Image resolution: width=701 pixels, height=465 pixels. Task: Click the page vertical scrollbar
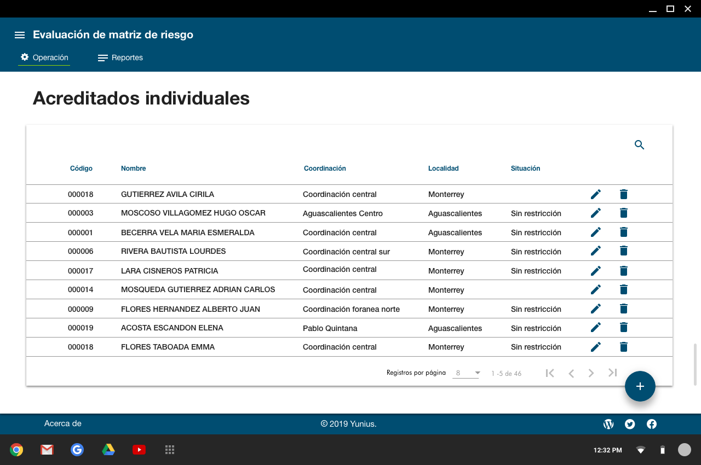pos(696,364)
